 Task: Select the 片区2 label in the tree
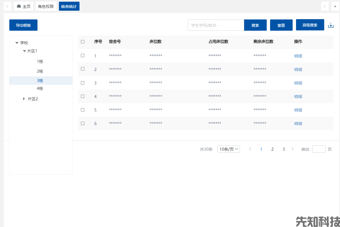(33, 99)
